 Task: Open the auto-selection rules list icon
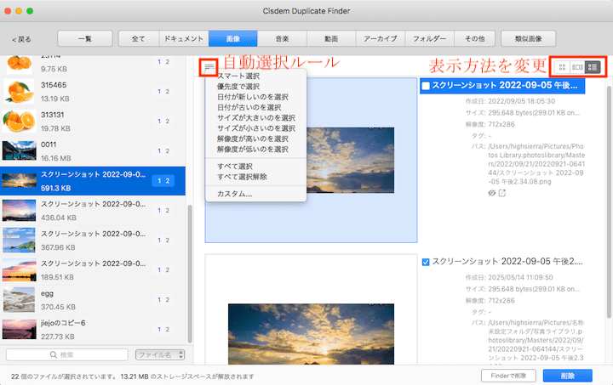(x=209, y=66)
